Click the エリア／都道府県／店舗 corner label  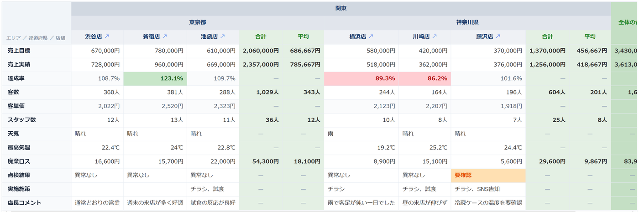36,38
